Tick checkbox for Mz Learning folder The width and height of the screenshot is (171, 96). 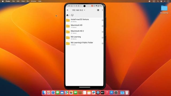pyautogui.click(x=103, y=38)
